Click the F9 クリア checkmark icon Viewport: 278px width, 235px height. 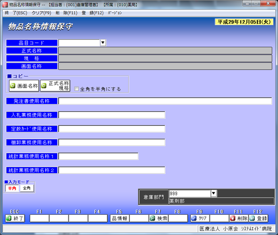click(x=194, y=218)
